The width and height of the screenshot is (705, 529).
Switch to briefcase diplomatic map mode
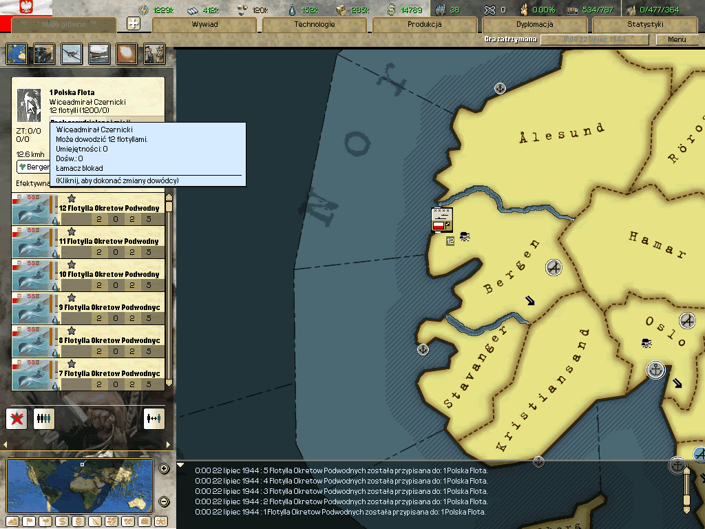[145, 522]
